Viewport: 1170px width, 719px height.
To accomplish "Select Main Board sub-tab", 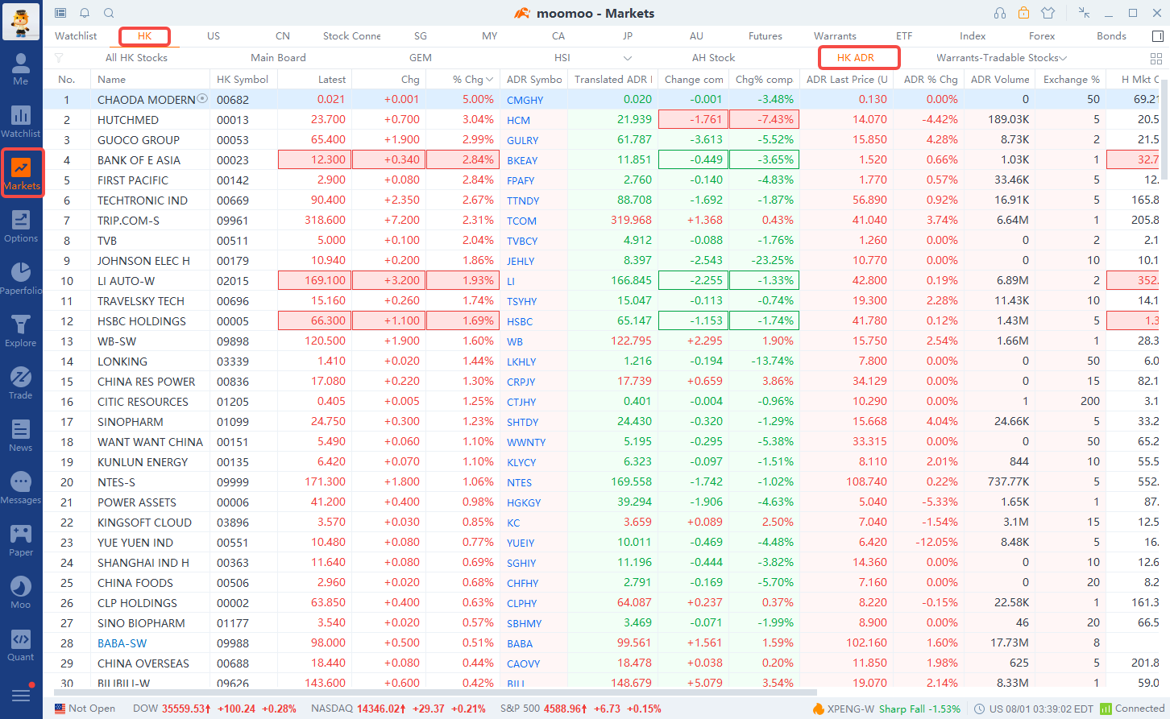I will (278, 58).
